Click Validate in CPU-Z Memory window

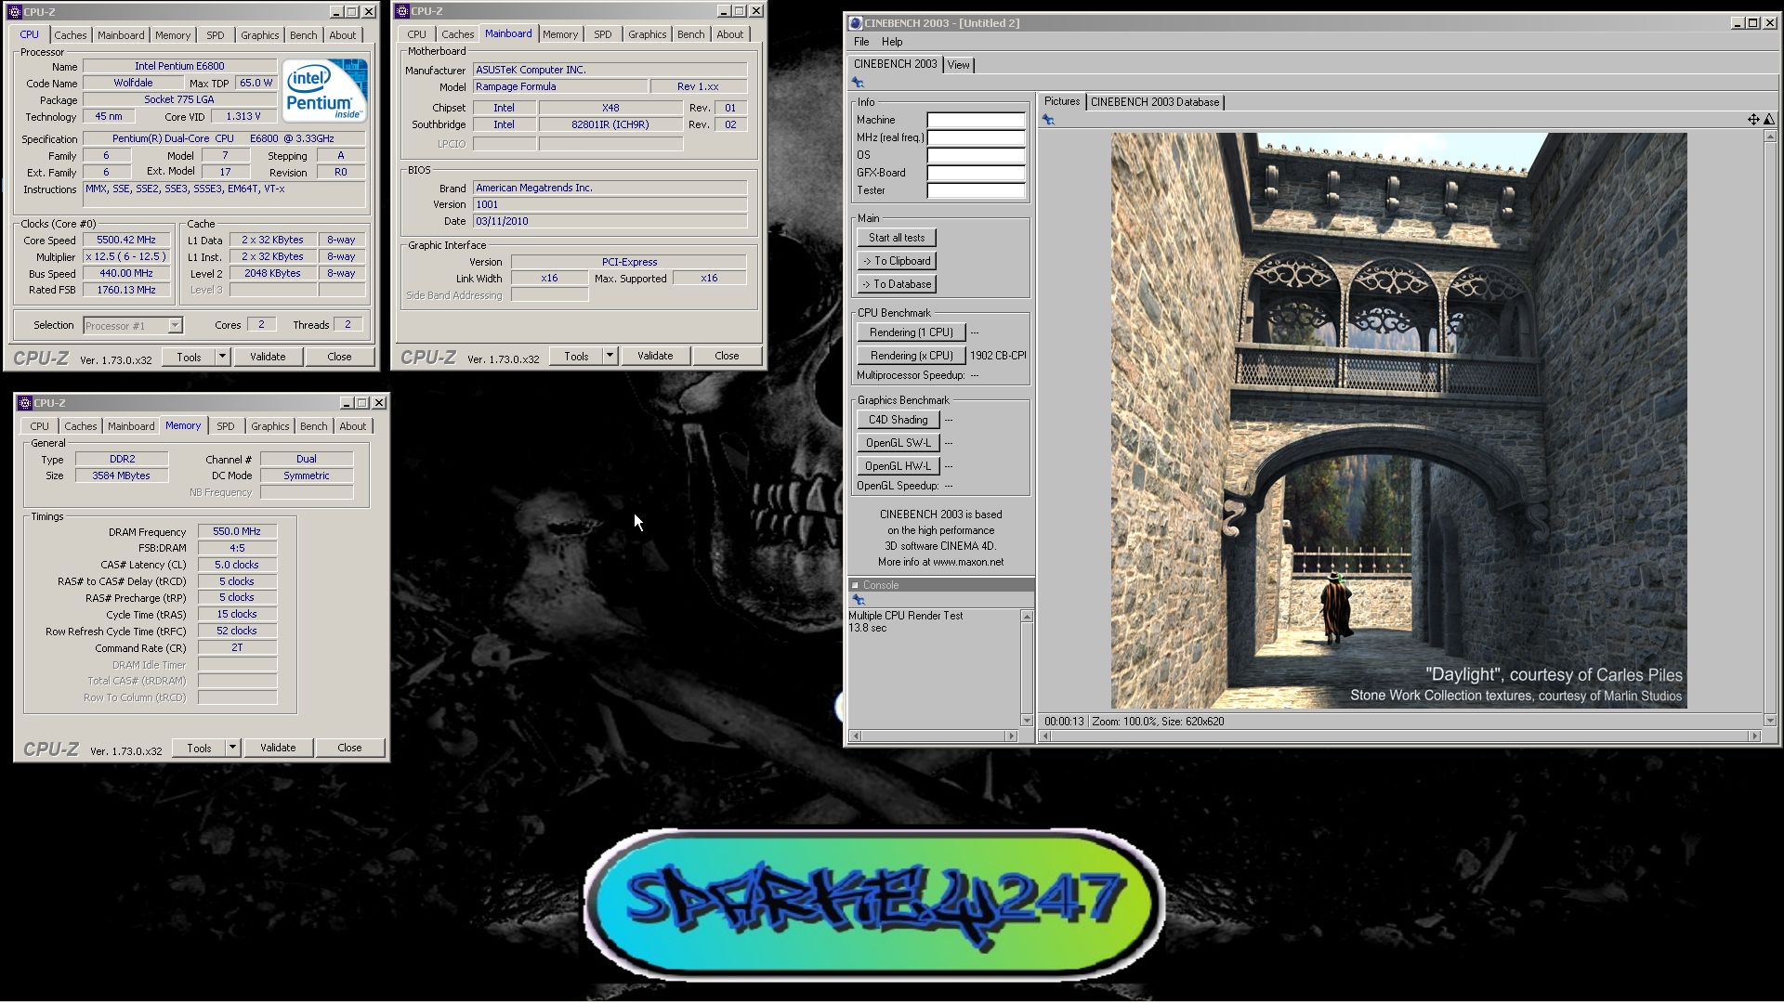click(x=278, y=748)
